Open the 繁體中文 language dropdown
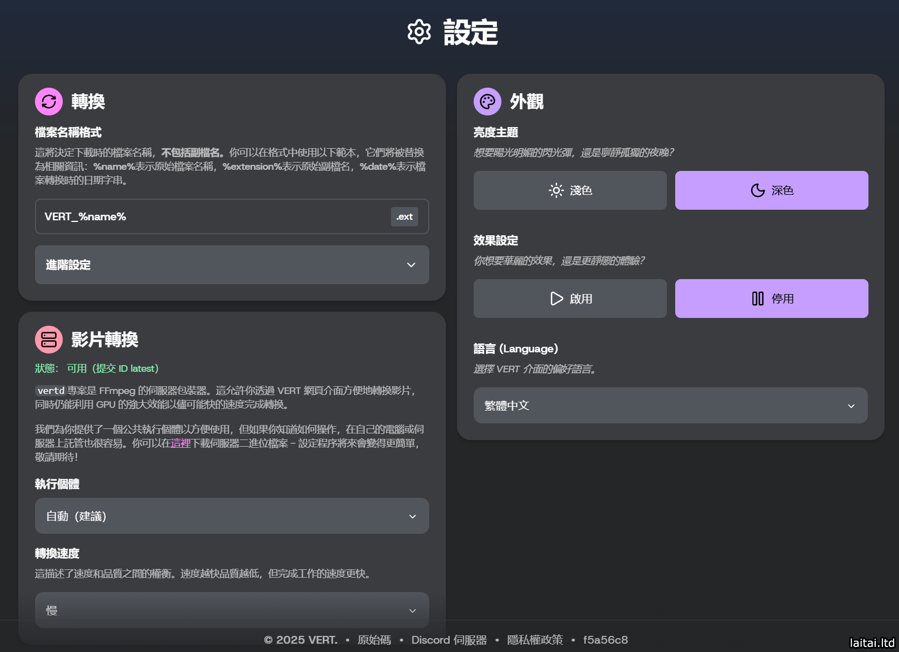Image resolution: width=899 pixels, height=652 pixels. [x=670, y=406]
